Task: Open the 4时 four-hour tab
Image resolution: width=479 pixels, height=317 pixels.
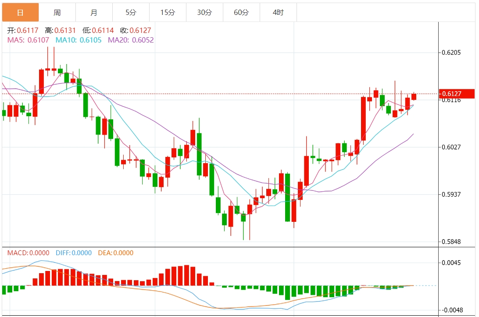Action: coord(278,12)
